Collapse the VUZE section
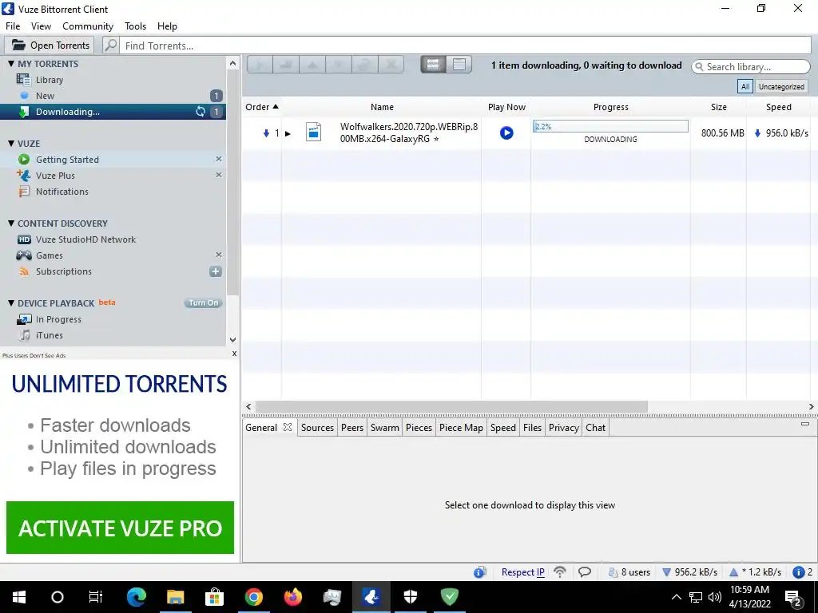Viewport: 818px width, 613px height. pyautogui.click(x=11, y=144)
